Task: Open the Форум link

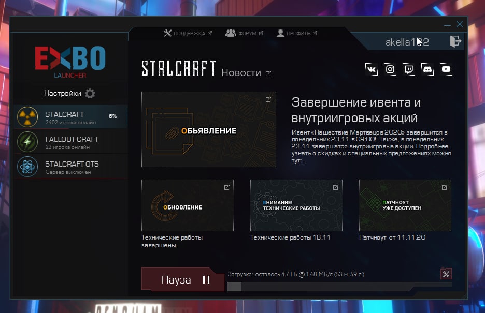Action: [245, 33]
